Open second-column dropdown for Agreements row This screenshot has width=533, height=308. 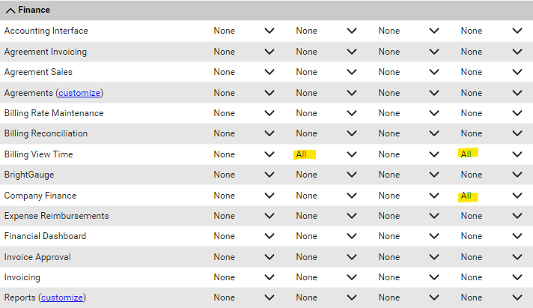point(326,93)
